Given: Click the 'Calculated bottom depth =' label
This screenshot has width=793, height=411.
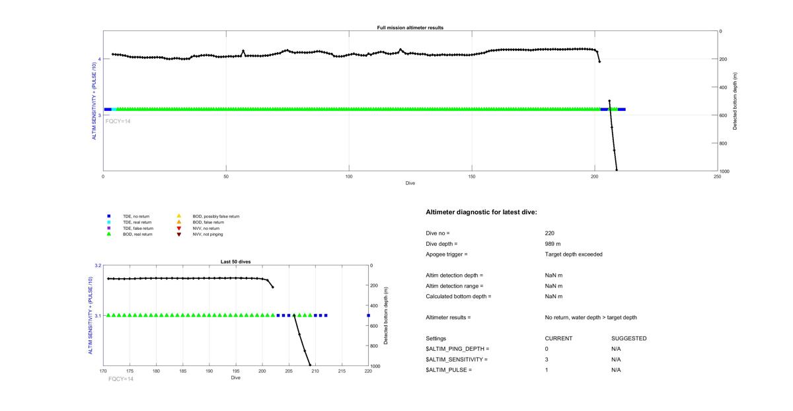Looking at the screenshot, I should pyautogui.click(x=459, y=297).
